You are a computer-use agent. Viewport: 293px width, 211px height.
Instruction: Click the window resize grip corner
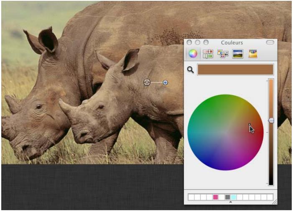point(275,202)
